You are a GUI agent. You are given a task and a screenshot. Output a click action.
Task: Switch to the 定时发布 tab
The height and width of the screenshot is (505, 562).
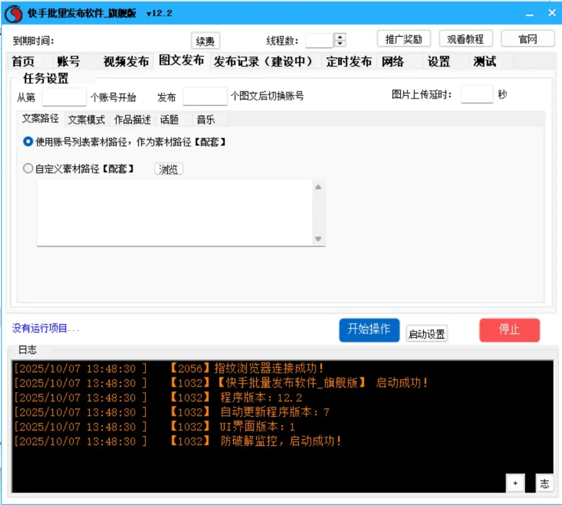coord(349,61)
